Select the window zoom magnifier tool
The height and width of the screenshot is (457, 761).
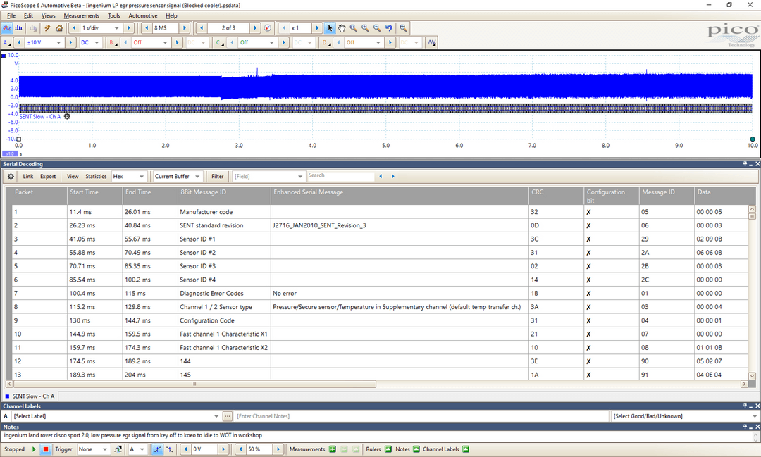[353, 28]
